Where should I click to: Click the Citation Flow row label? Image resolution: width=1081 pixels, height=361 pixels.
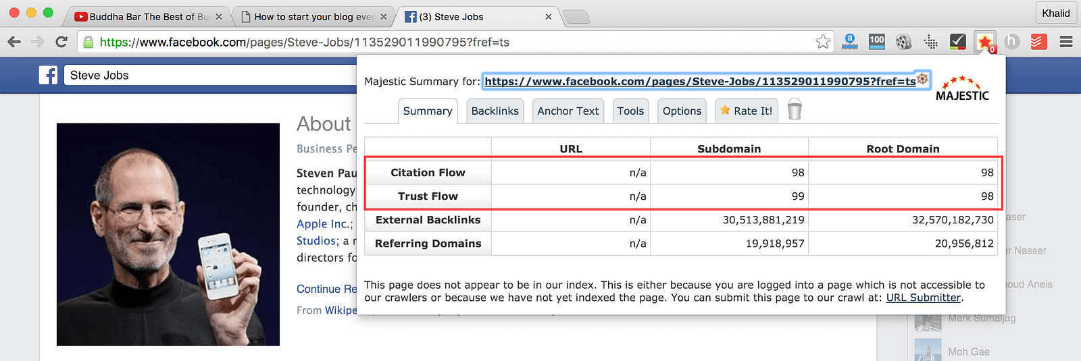coord(428,173)
